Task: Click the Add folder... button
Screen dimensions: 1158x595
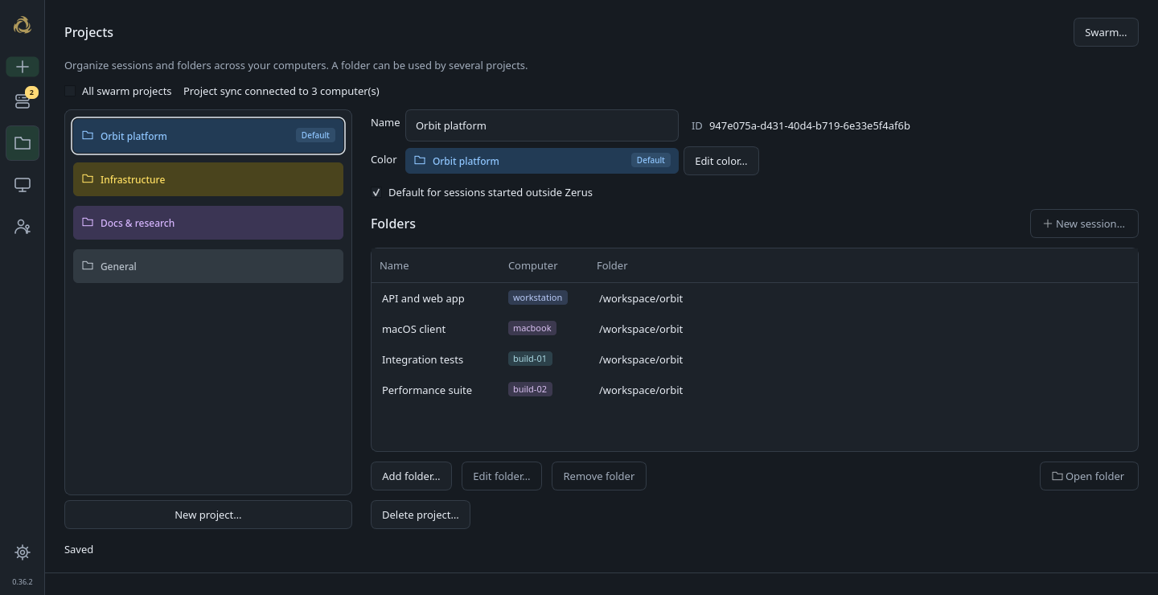Action: [x=411, y=476]
